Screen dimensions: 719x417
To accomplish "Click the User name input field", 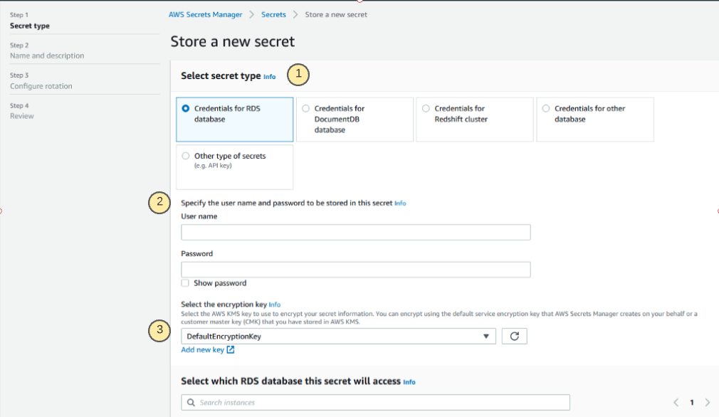I will click(x=355, y=232).
